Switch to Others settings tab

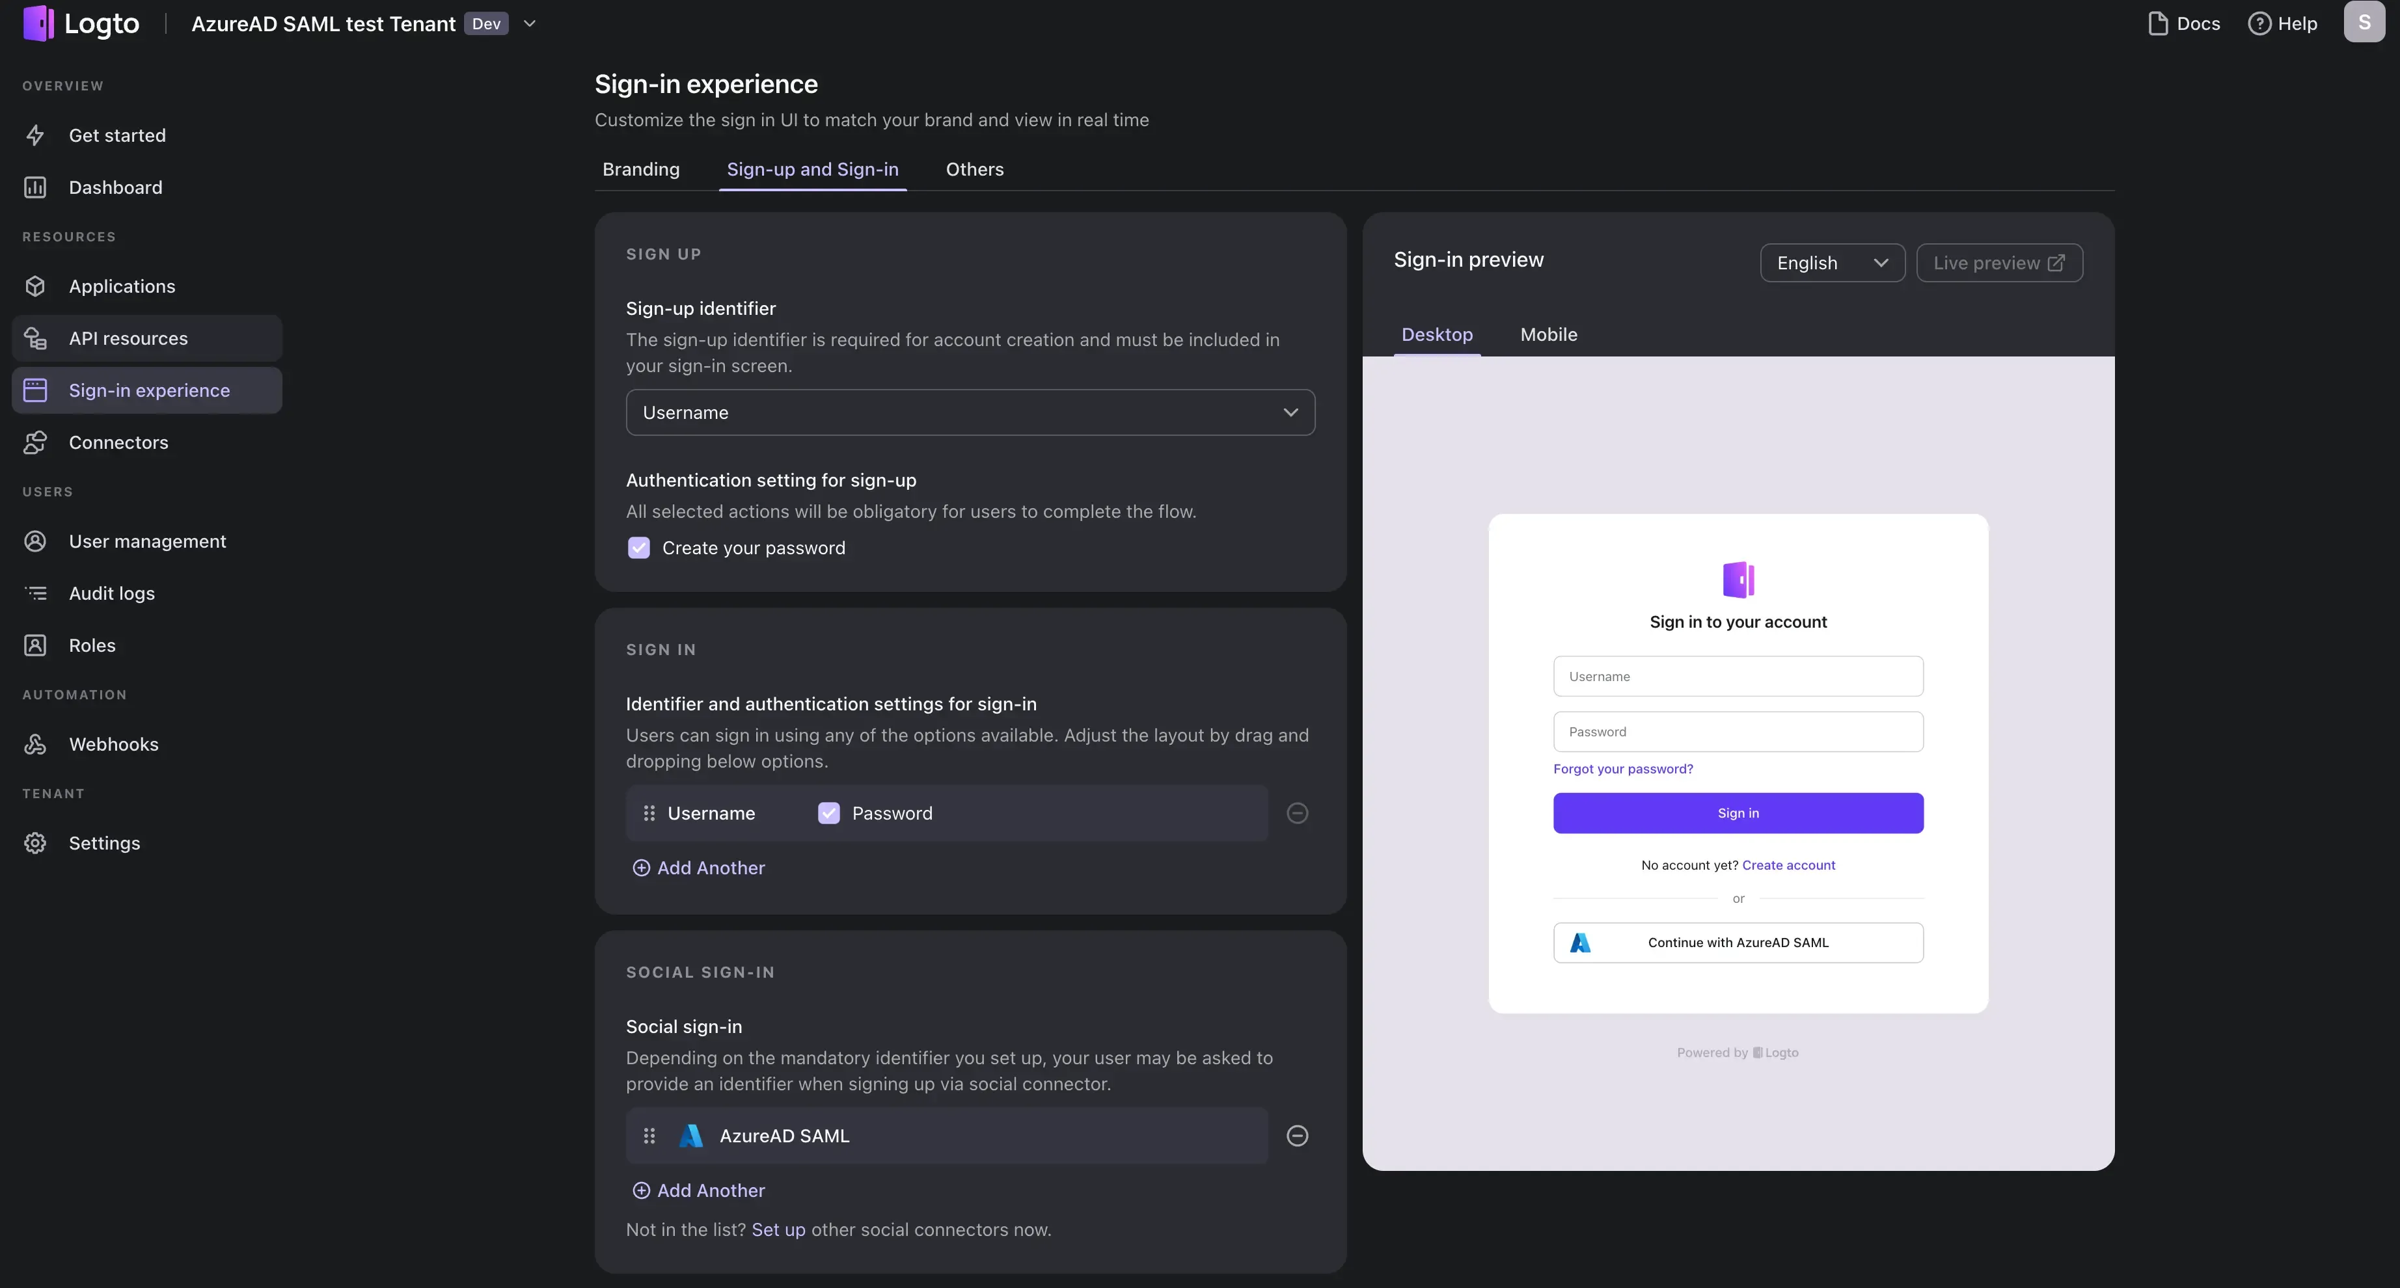point(975,170)
